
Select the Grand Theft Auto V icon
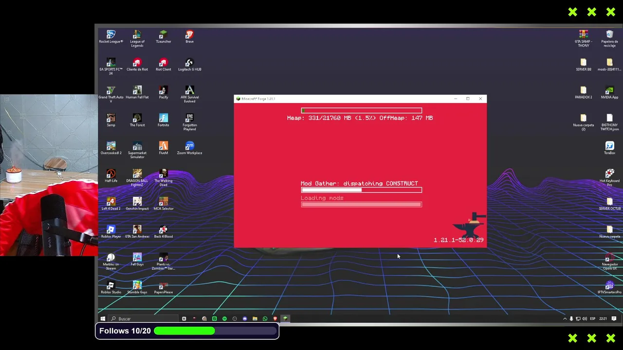click(x=111, y=94)
